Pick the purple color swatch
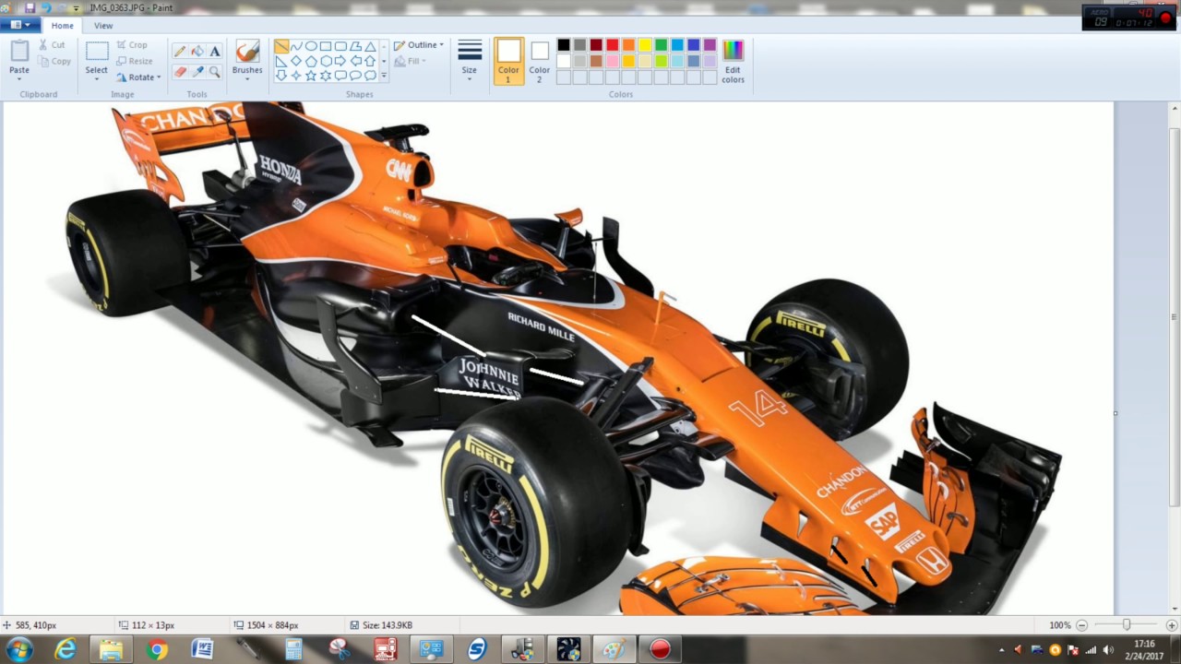 click(x=710, y=45)
